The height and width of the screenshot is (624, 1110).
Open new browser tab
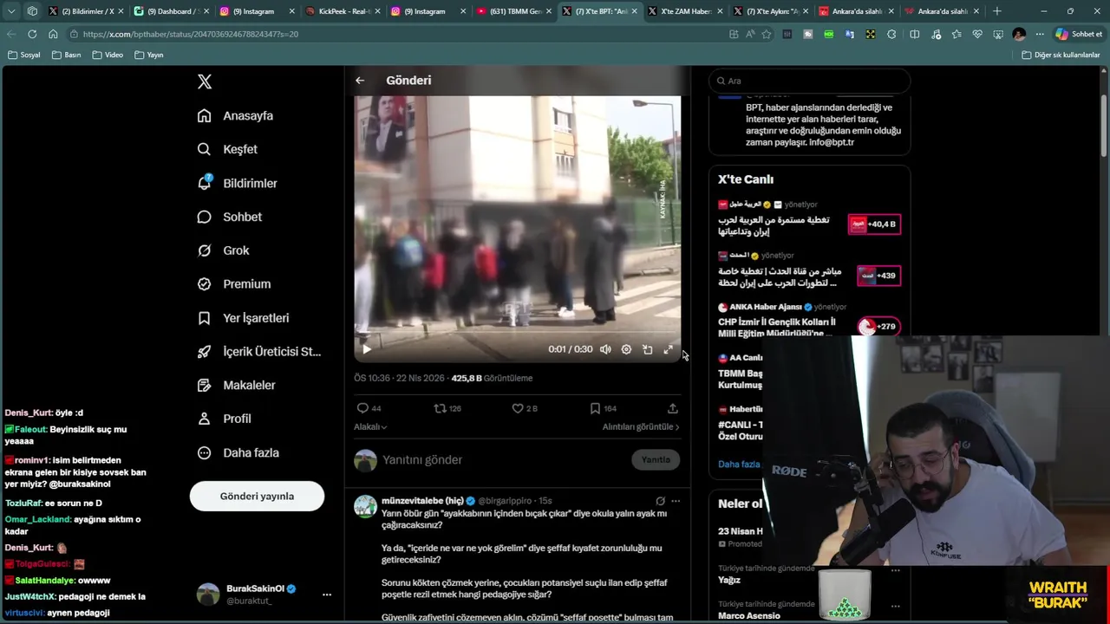tap(997, 11)
